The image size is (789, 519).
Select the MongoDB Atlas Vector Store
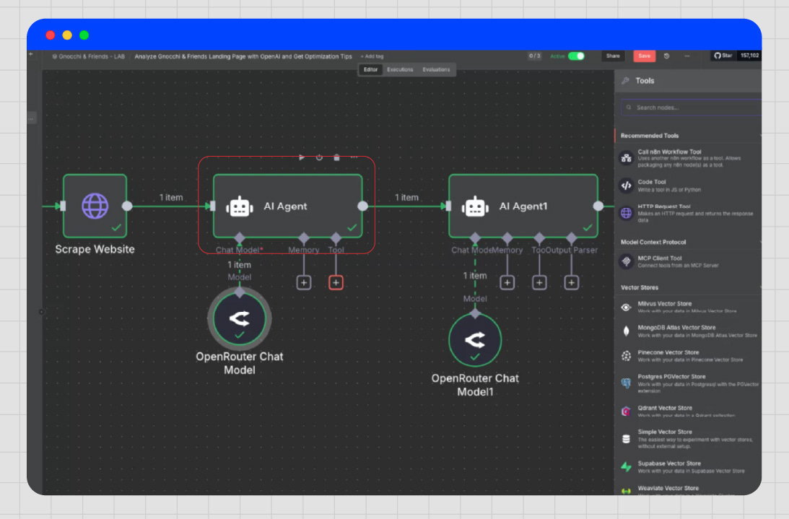(686, 330)
